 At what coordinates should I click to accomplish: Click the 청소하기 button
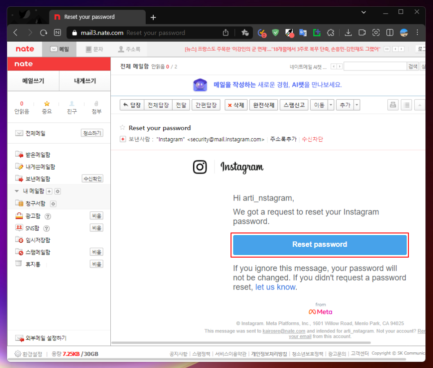(x=92, y=133)
